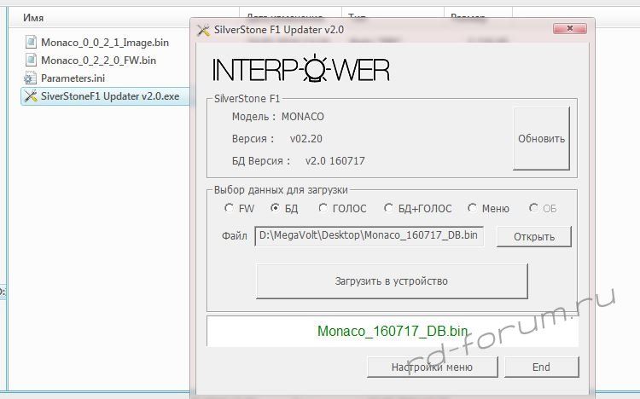Screen dimensions: 640x399
Task: Click the SiverStoneF1 Updater exe icon
Action: coord(32,95)
